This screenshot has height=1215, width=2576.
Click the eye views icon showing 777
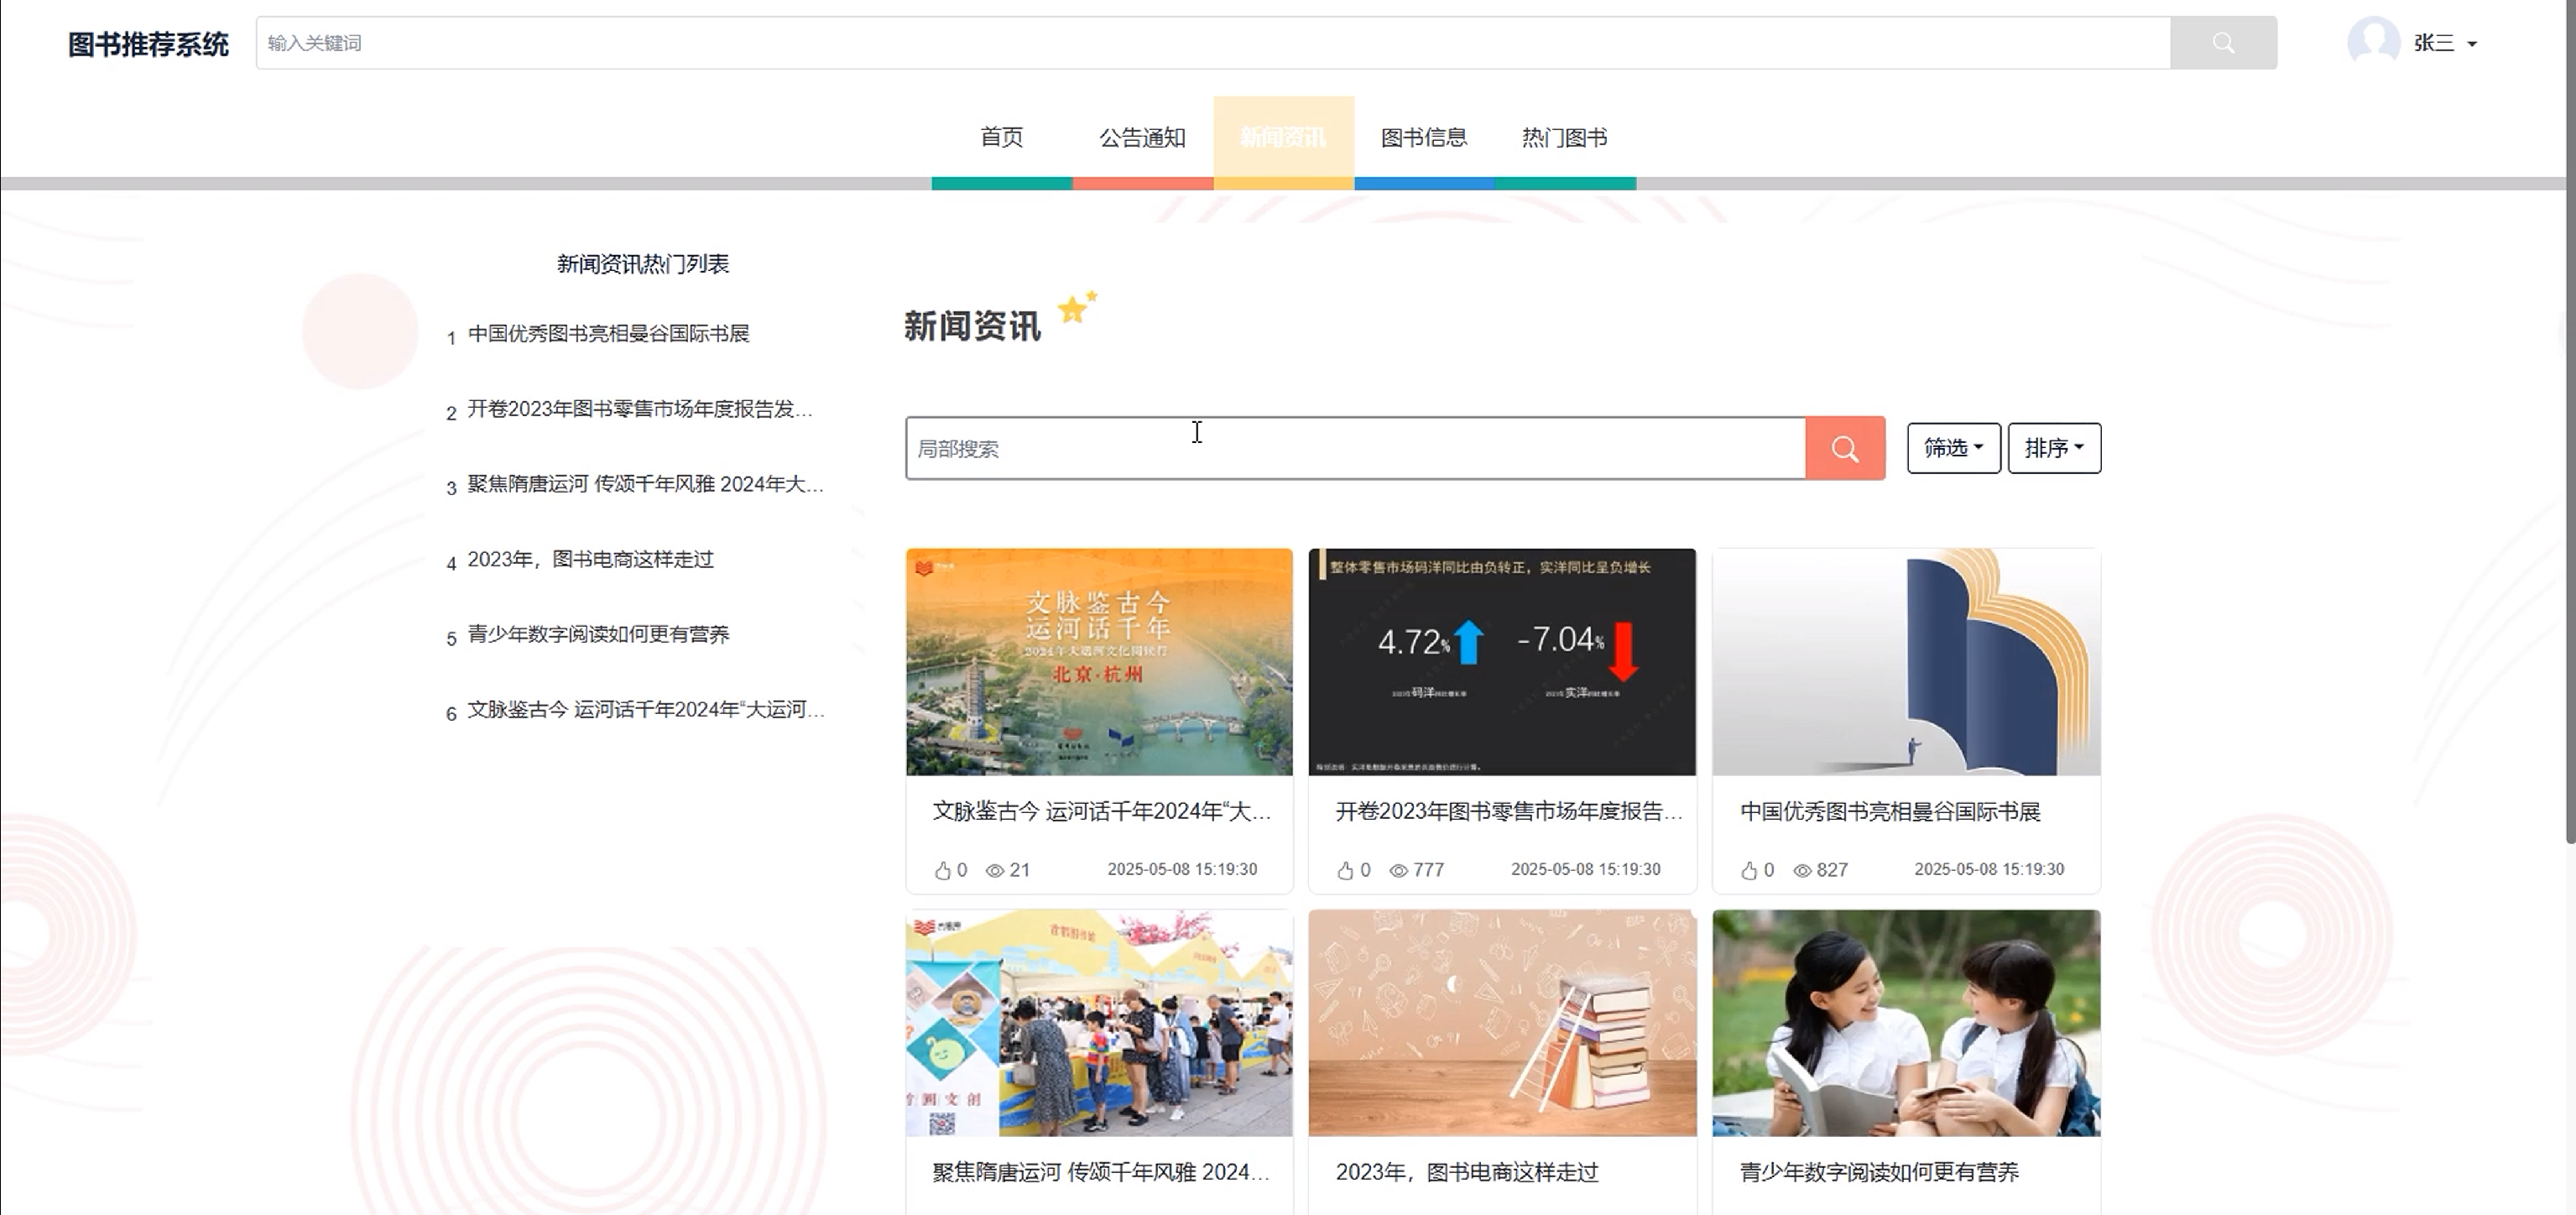click(x=1398, y=871)
